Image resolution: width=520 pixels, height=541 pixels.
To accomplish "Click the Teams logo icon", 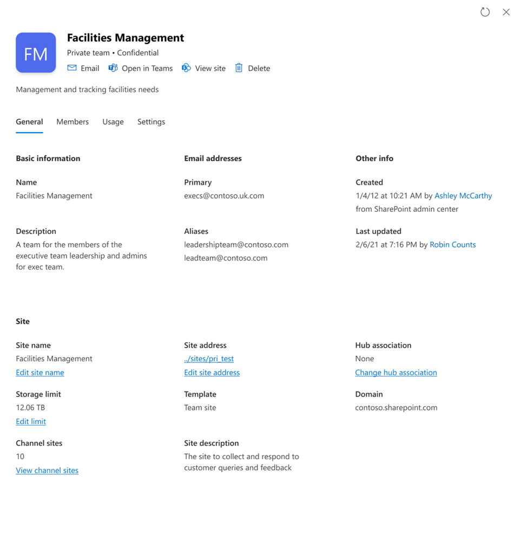I will pyautogui.click(x=113, y=68).
